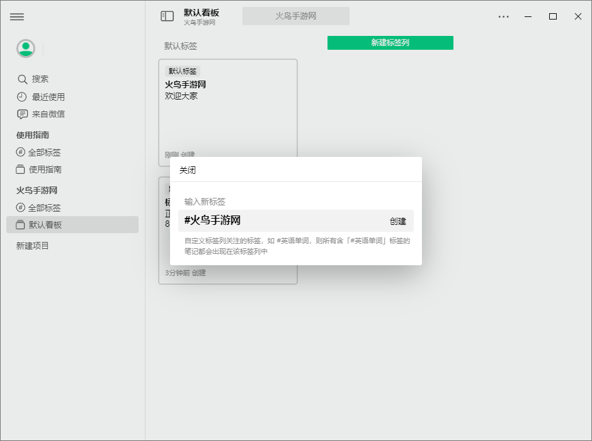The height and width of the screenshot is (441, 592).
Task: Click the search magnifier icon
Action: point(22,79)
